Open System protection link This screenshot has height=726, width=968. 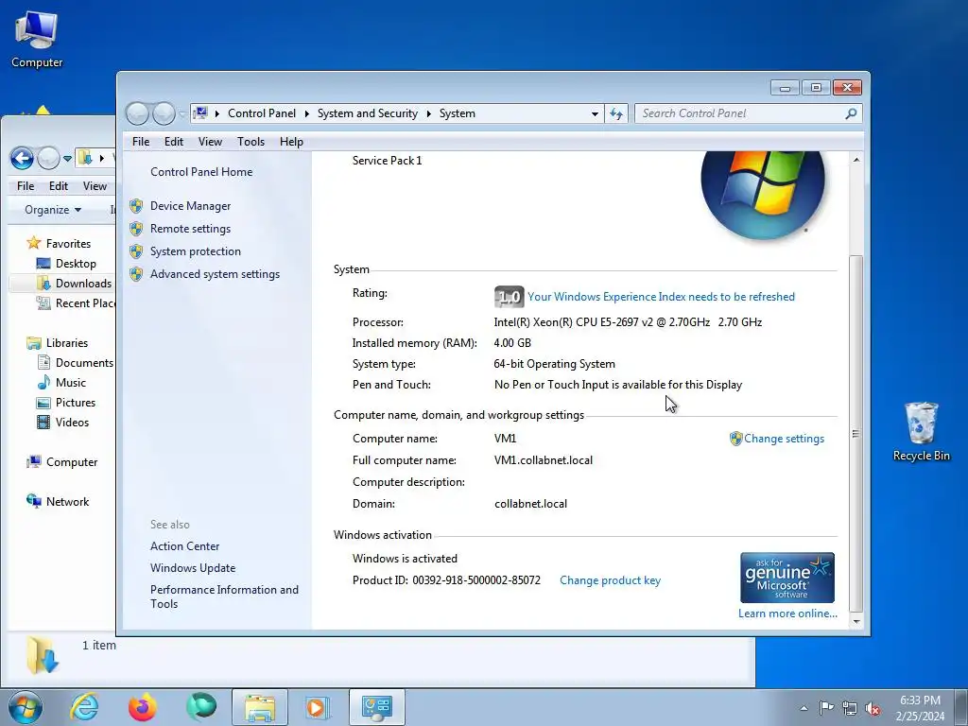pos(195,251)
